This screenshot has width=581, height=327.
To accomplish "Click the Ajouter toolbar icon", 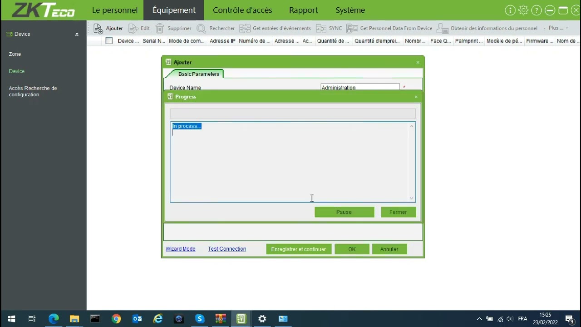I will click(x=98, y=28).
